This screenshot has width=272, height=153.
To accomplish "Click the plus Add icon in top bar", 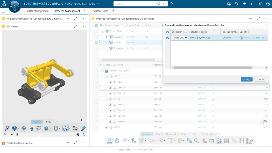I will pos(245,4).
